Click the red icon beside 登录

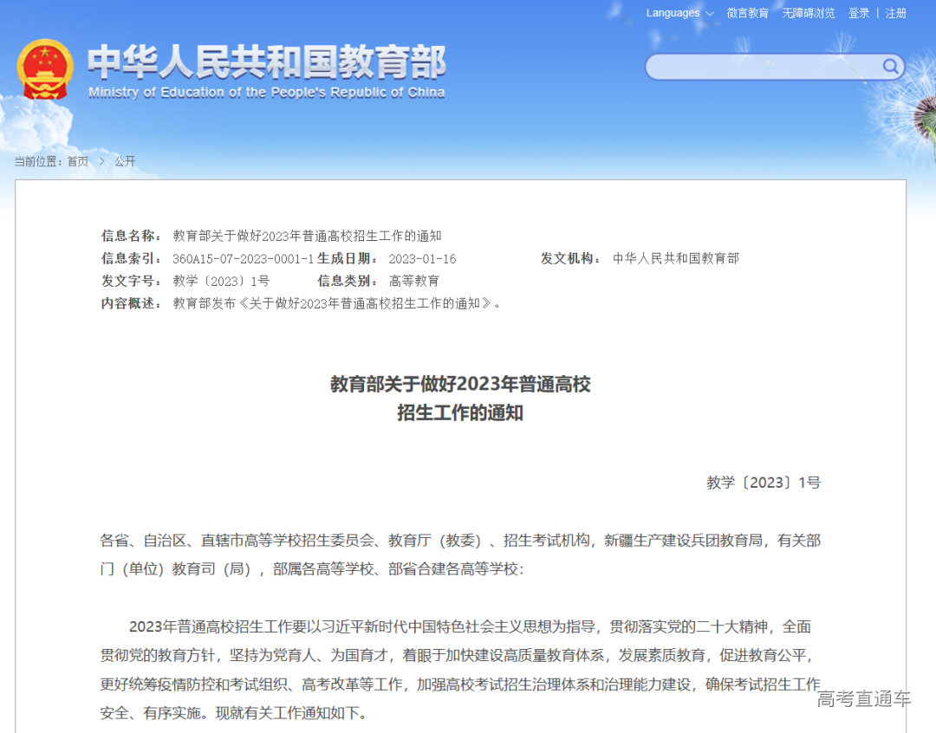847,12
